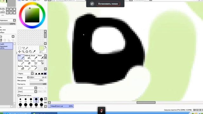Swap foreground and background colors arrow
This screenshot has width=203, height=114.
pos(45,47)
